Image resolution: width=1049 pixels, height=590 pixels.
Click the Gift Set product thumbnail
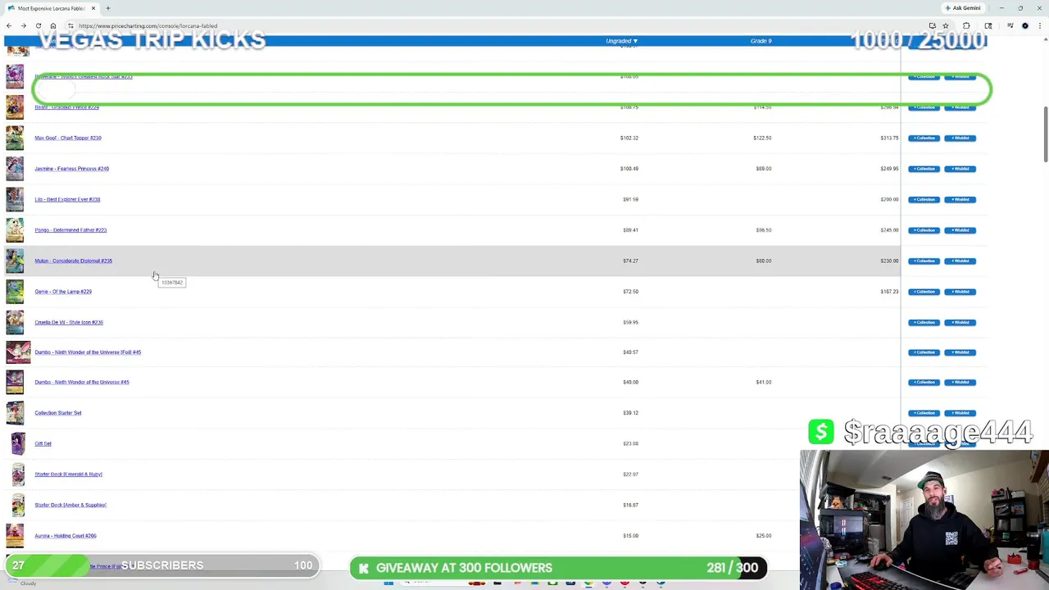pyautogui.click(x=18, y=443)
